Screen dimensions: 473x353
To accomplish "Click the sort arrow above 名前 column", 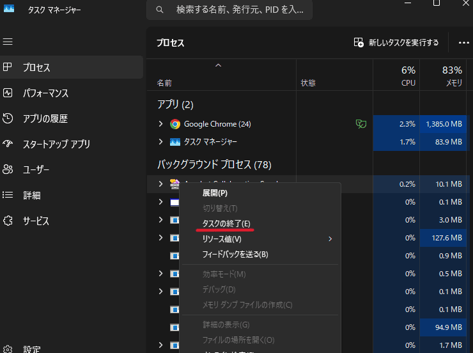I will click(218, 65).
